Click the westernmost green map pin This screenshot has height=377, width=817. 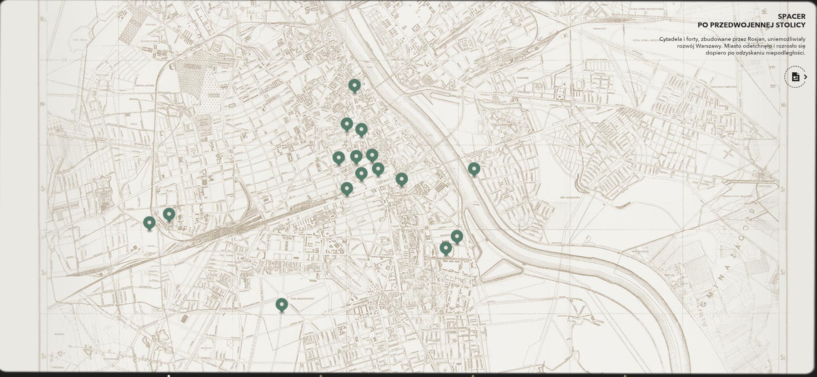149,223
